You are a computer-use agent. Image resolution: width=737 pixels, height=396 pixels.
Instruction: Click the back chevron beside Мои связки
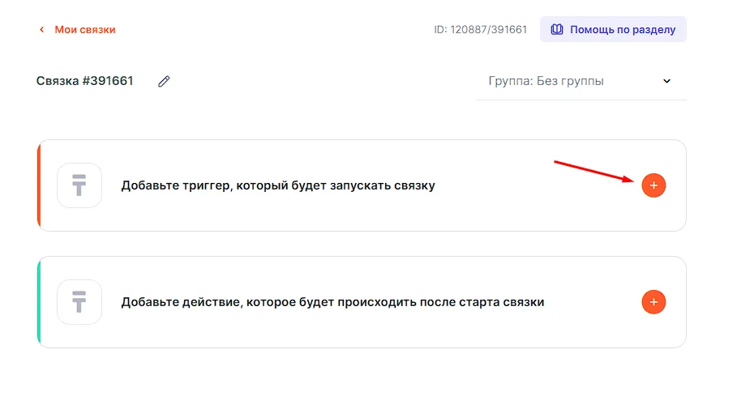tap(41, 30)
